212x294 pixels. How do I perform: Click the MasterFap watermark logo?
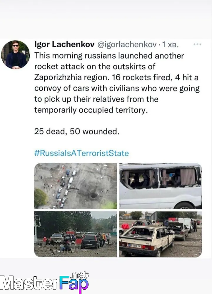44,282
